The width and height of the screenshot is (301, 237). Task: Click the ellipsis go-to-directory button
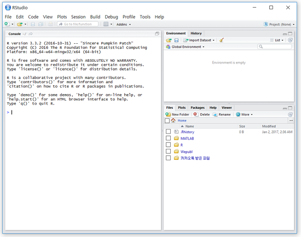coord(291,120)
